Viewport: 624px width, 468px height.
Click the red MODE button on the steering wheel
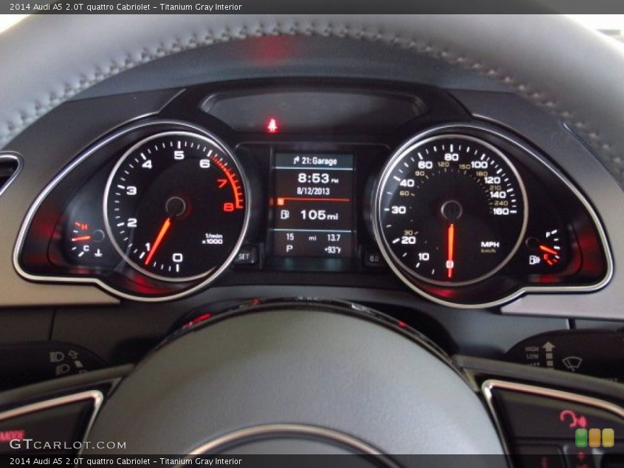(12, 435)
